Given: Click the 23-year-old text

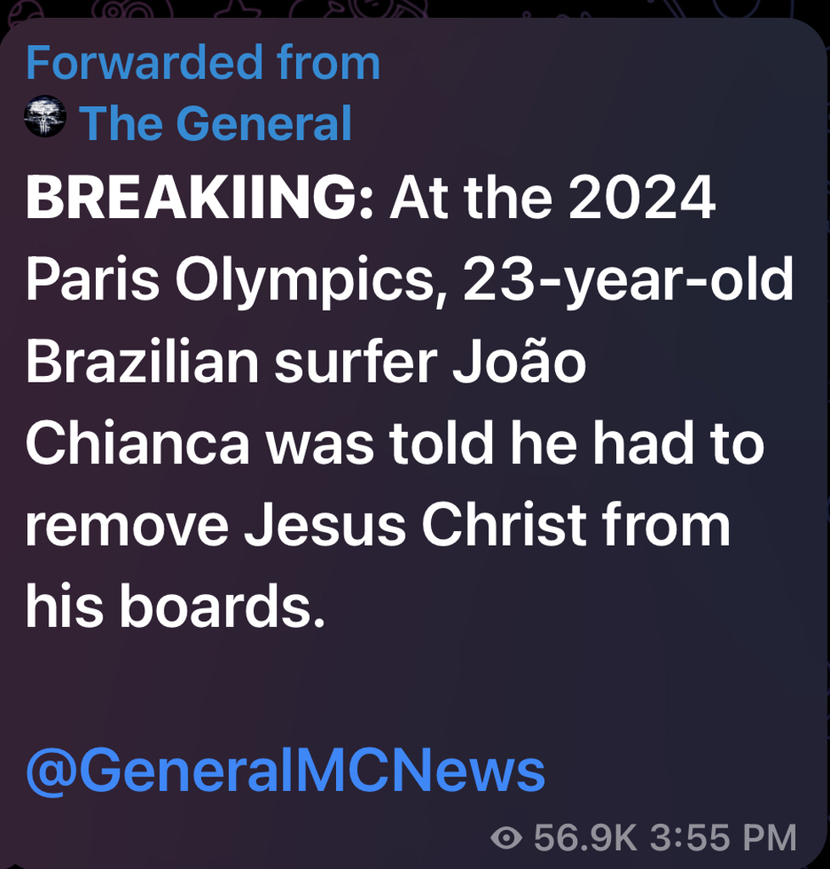Looking at the screenshot, I should click(x=628, y=280).
